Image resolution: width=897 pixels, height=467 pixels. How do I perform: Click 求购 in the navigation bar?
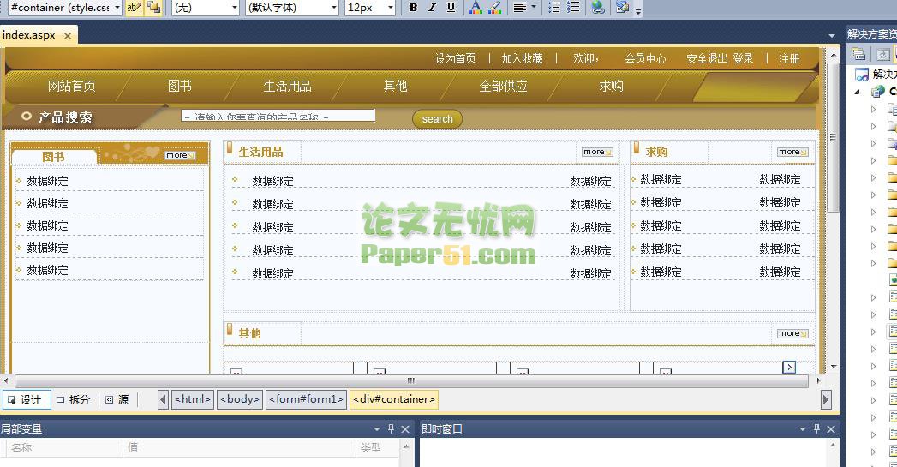[611, 86]
